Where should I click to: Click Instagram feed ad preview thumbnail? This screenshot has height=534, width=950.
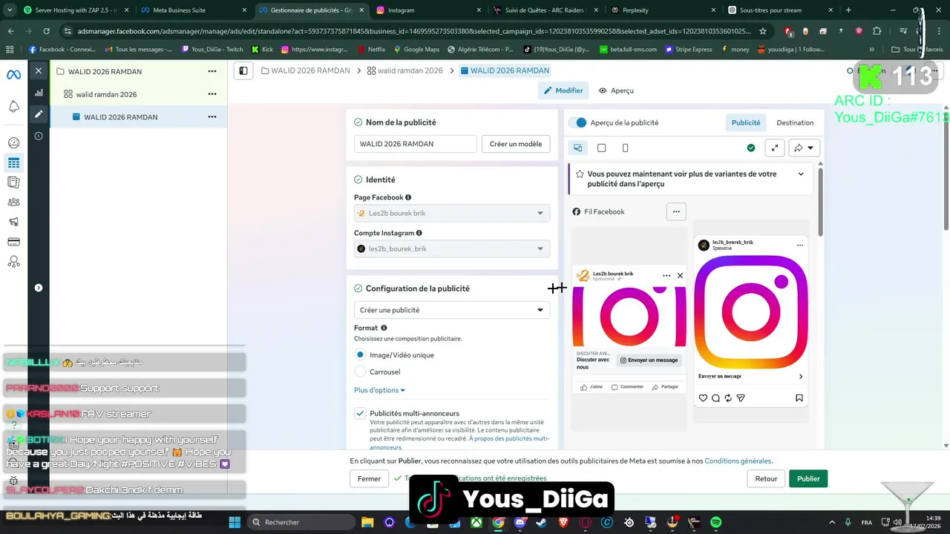pyautogui.click(x=750, y=320)
